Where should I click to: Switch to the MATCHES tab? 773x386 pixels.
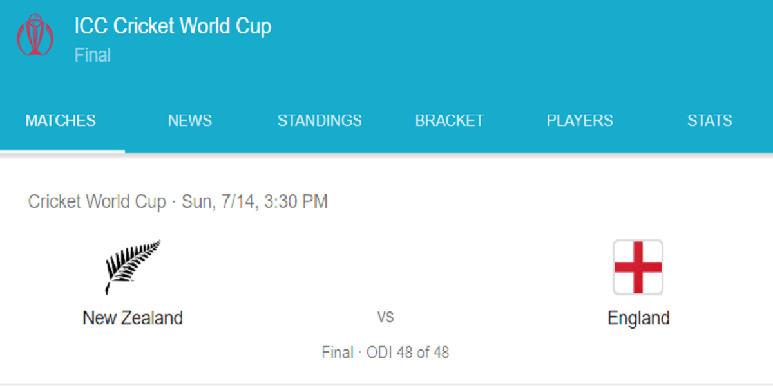[61, 120]
